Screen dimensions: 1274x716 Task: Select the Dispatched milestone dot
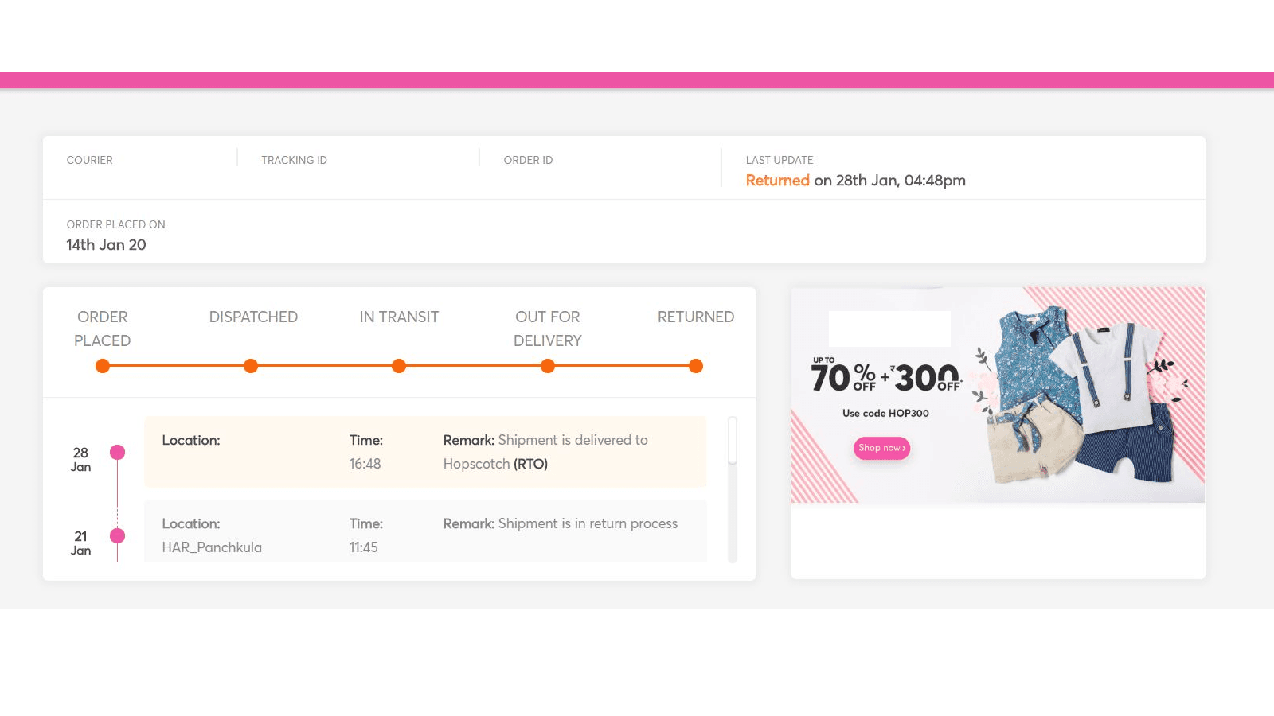click(x=251, y=366)
